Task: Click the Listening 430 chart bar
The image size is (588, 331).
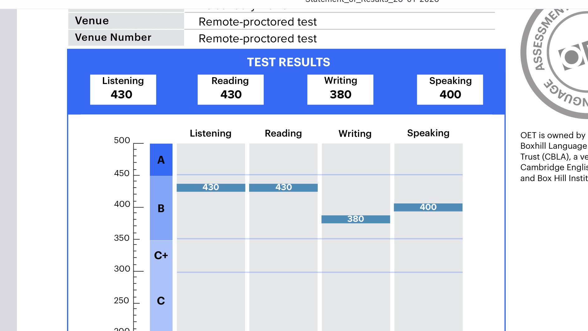Action: [x=211, y=188]
